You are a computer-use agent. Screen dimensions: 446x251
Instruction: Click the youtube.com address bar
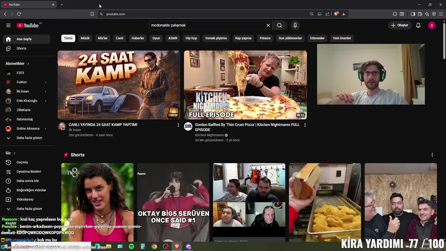pyautogui.click(x=206, y=14)
